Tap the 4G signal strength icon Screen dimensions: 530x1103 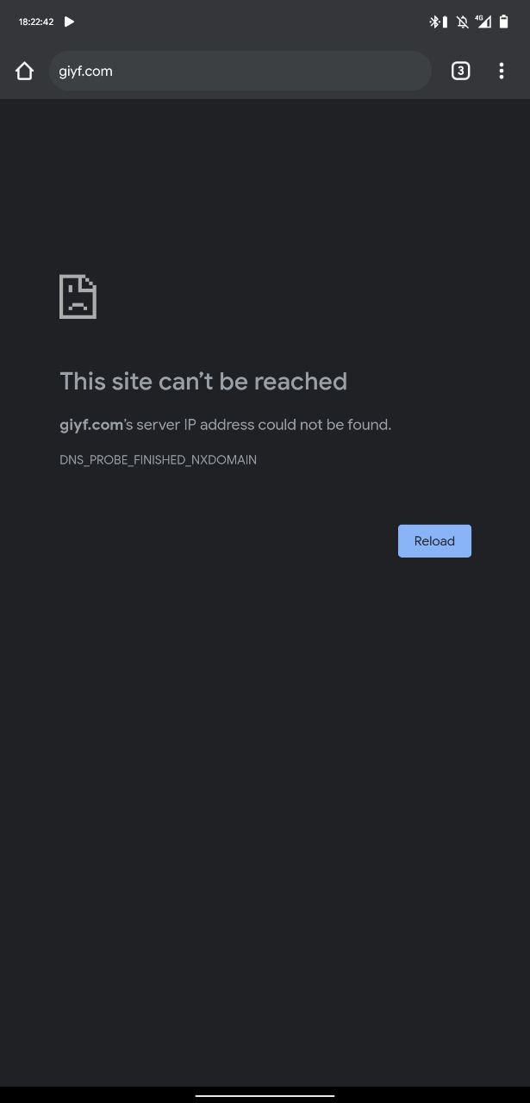pos(483,22)
